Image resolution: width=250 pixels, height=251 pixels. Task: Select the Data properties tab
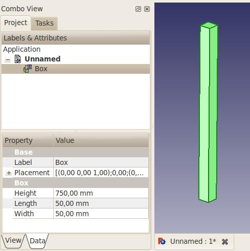pos(37,241)
